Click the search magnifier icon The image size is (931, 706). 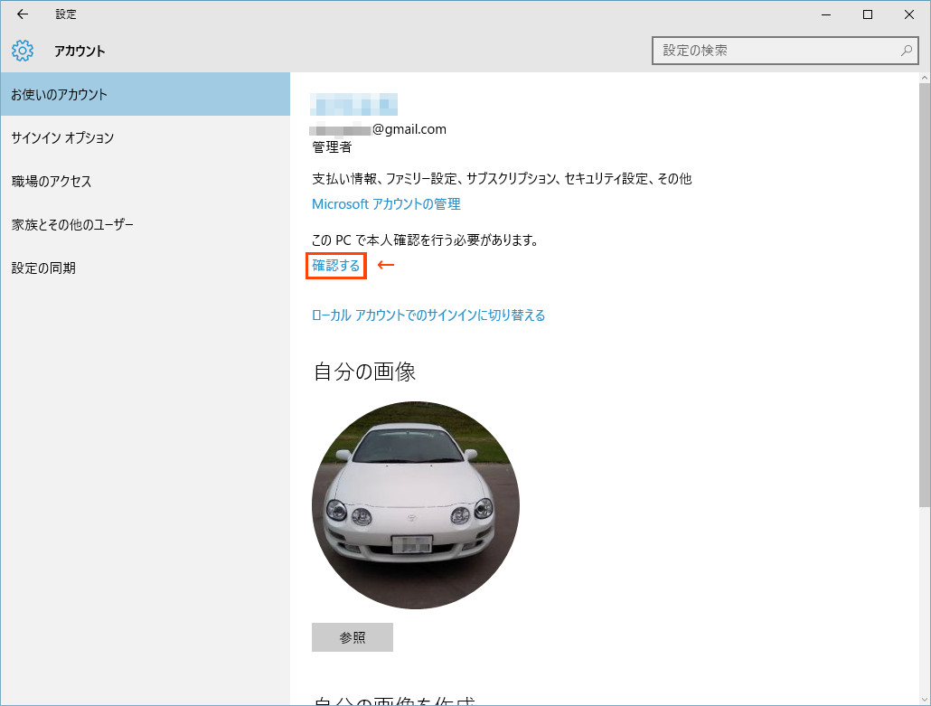906,51
